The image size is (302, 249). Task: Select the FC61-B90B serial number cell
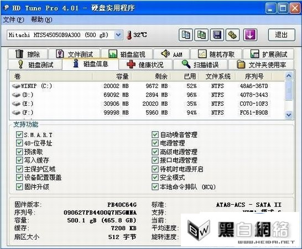click(254, 112)
